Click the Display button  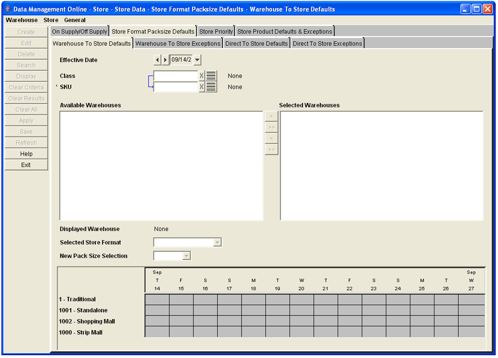[x=26, y=77]
